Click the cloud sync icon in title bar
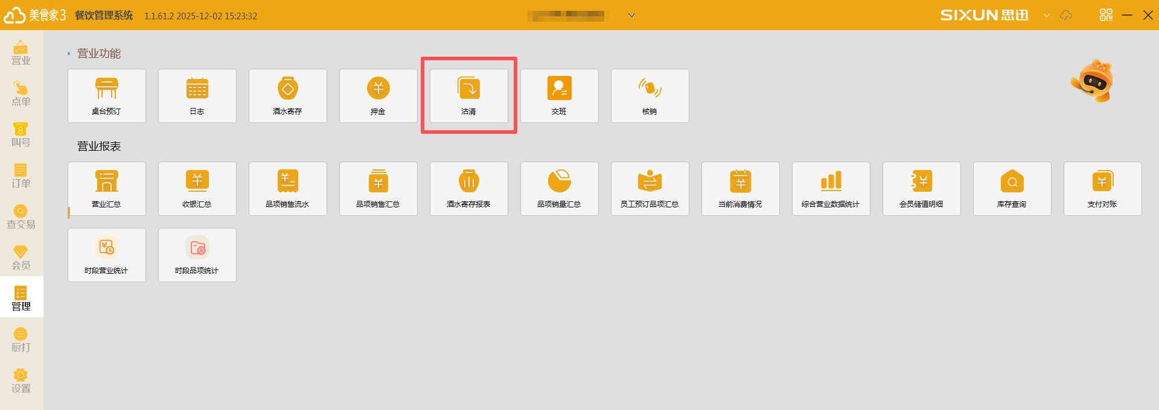The height and width of the screenshot is (410, 1159). (1066, 16)
